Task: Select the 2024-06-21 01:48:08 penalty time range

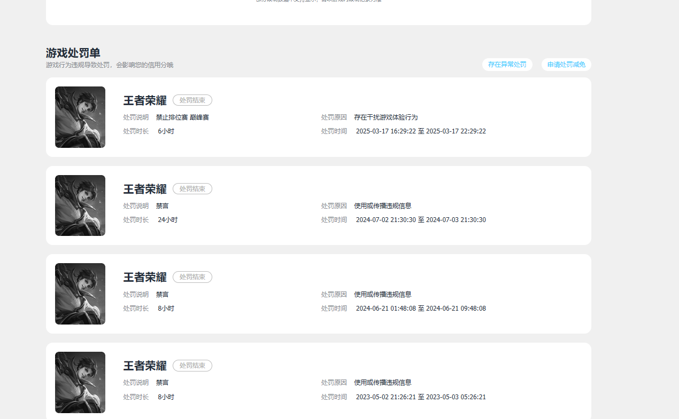Action: 421,309
